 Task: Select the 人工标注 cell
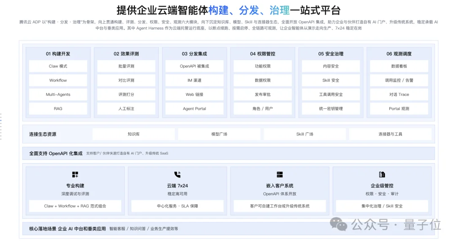click(x=126, y=109)
